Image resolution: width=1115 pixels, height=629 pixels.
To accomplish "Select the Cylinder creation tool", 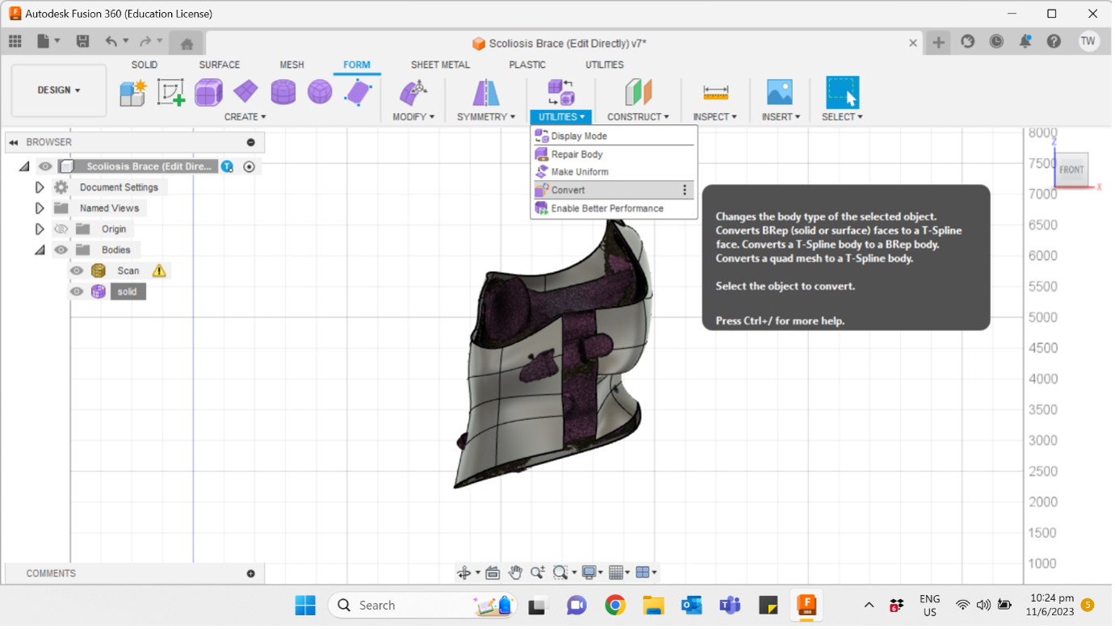I will (x=283, y=91).
